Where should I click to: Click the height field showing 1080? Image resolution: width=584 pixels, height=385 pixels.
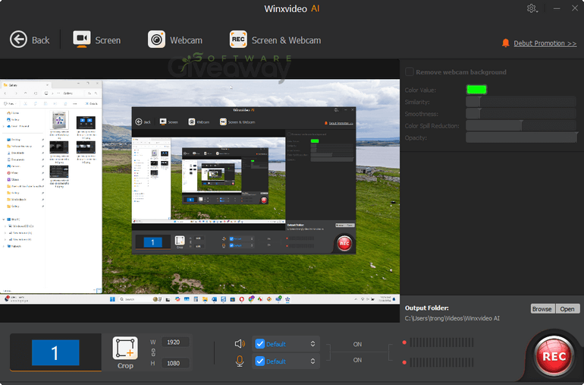pos(175,363)
